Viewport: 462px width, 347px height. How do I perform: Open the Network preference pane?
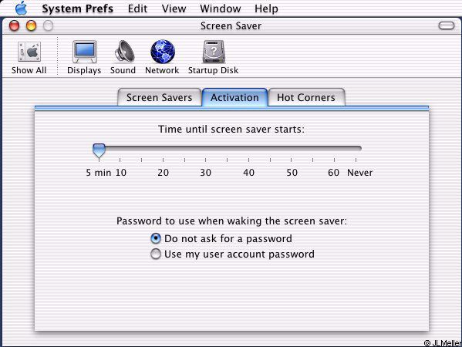click(x=162, y=57)
